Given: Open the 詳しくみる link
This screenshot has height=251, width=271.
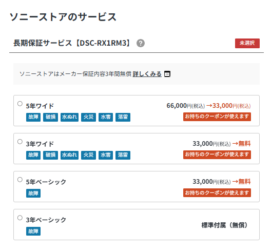Looking at the screenshot, I should pyautogui.click(x=147, y=74).
